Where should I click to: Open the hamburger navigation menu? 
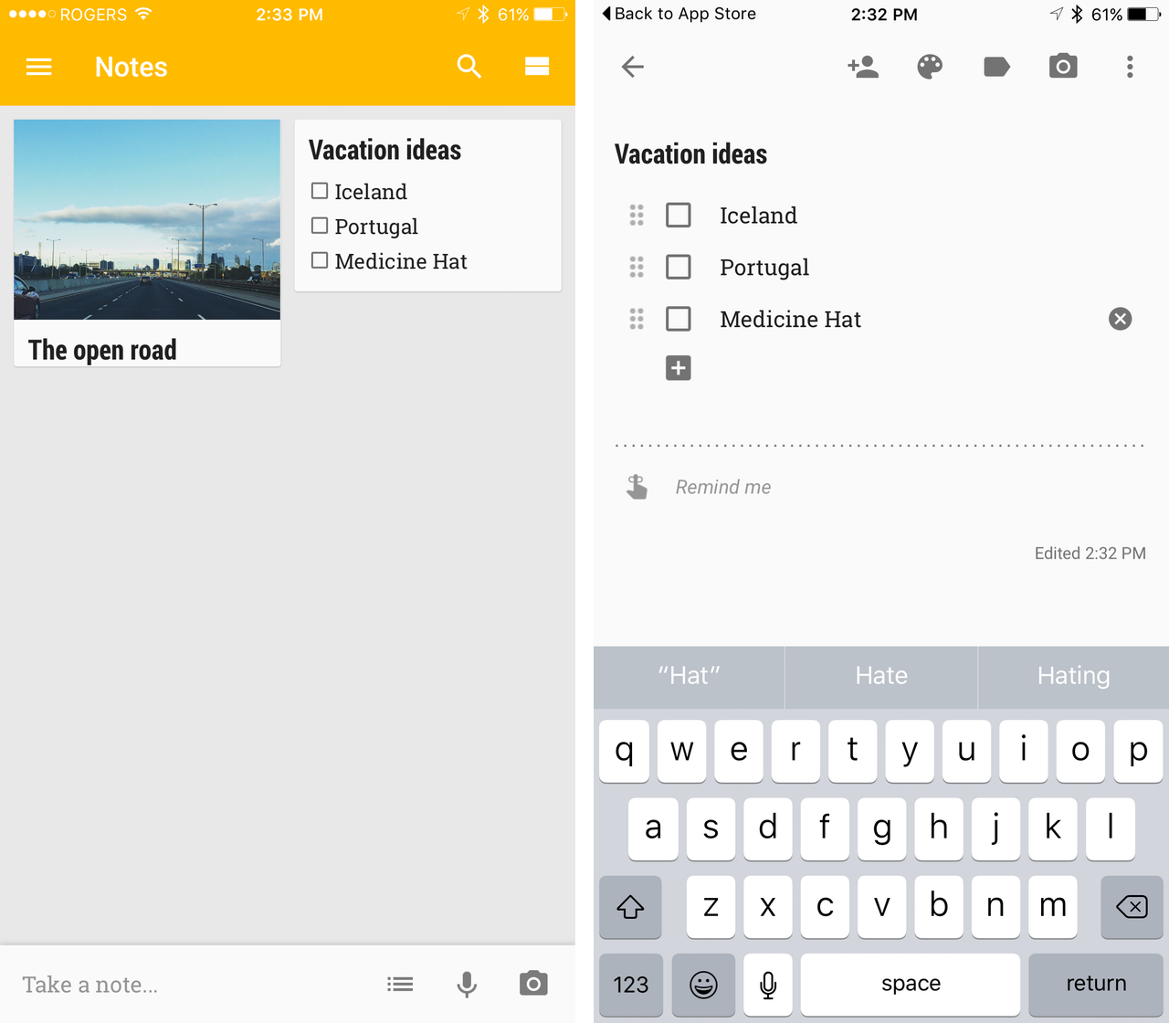tap(38, 67)
